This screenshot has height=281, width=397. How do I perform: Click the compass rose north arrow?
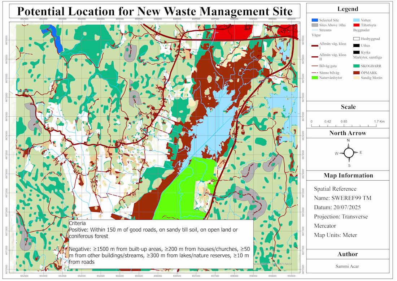coord(349,153)
